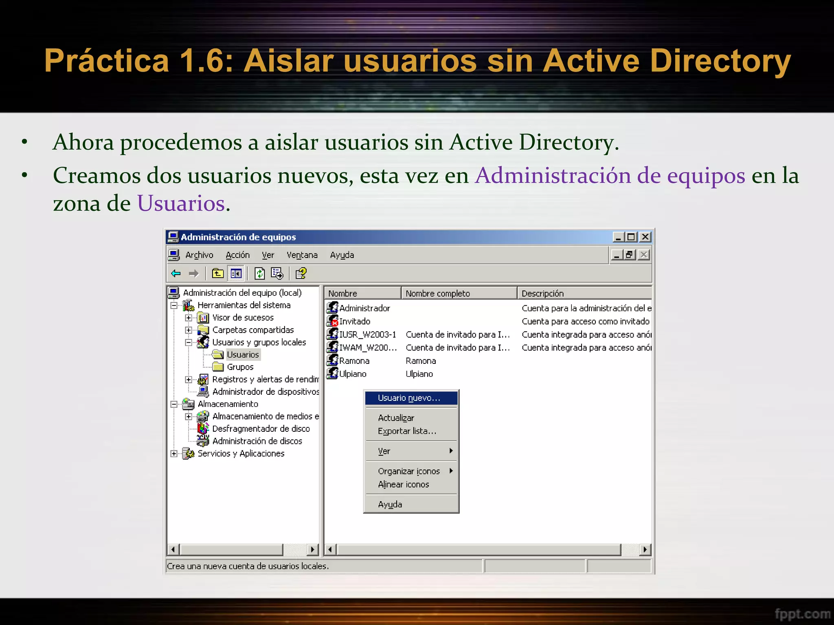Collapse the Herramientas del sistema node
834x625 pixels.
174,305
